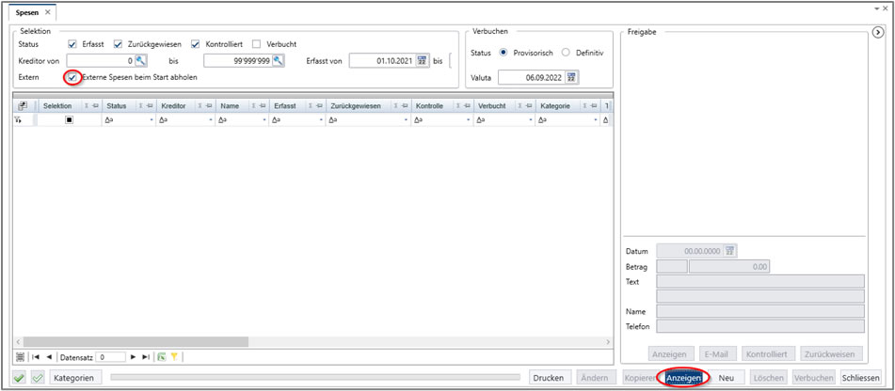The width and height of the screenshot is (895, 391).
Task: Click the Kategorien button
Action: pyautogui.click(x=76, y=377)
